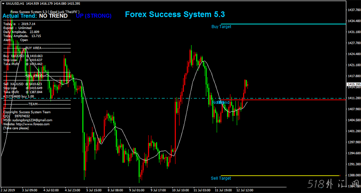Click 'Sell XAUUSD @ 1410.623' line

tap(22, 84)
